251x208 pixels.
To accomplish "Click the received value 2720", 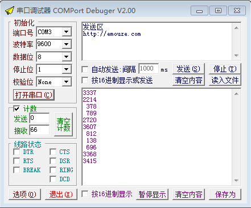I will pyautogui.click(x=89, y=120).
